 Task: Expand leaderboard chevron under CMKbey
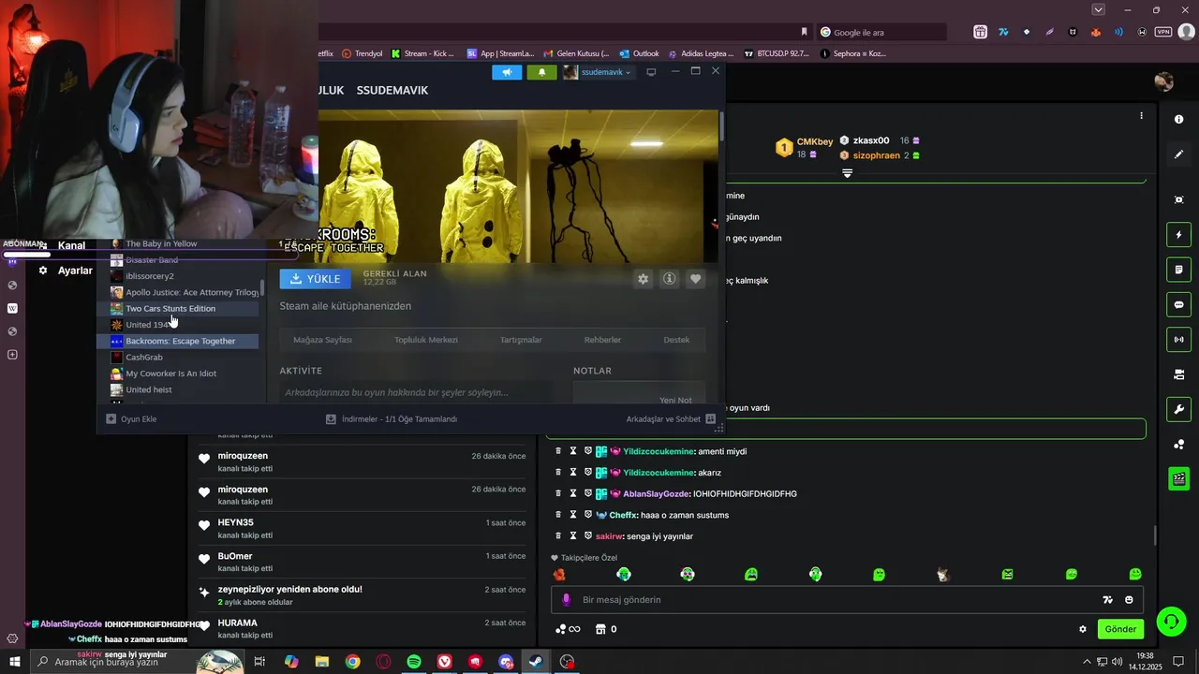pyautogui.click(x=847, y=173)
